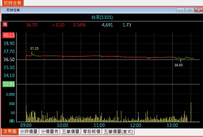Viewport: 203px width, 137px height.
Task: Switch to the 五筆價量 tab
Action: [x=71, y=132]
